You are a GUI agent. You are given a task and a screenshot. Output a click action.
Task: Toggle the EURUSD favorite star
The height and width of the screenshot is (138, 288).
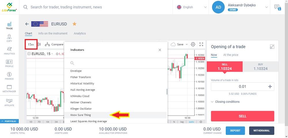[x=74, y=24]
